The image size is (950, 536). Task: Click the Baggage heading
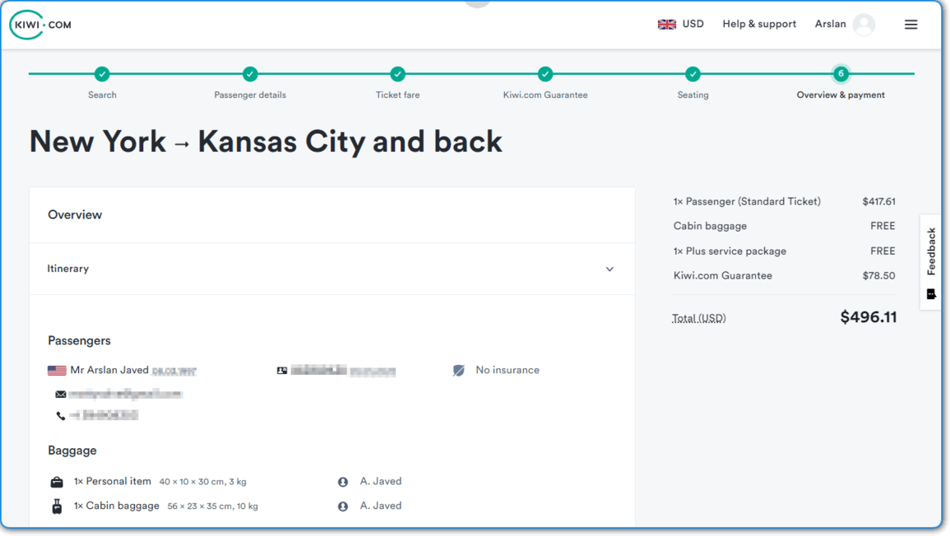click(72, 451)
